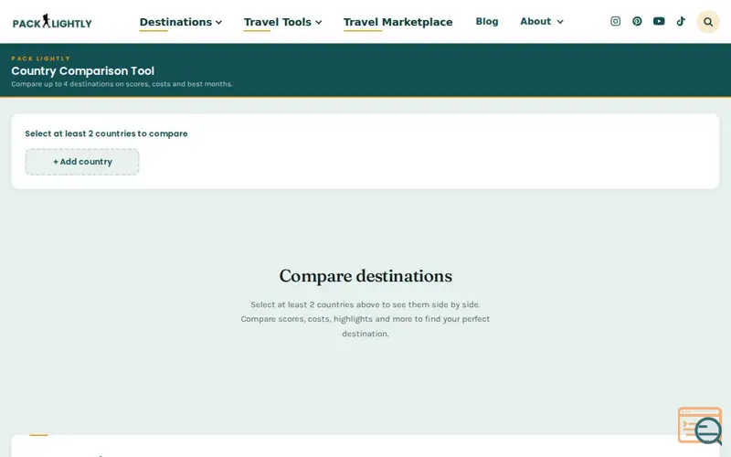Open the floating browser search widget icon
The height and width of the screenshot is (457, 731).
700,425
